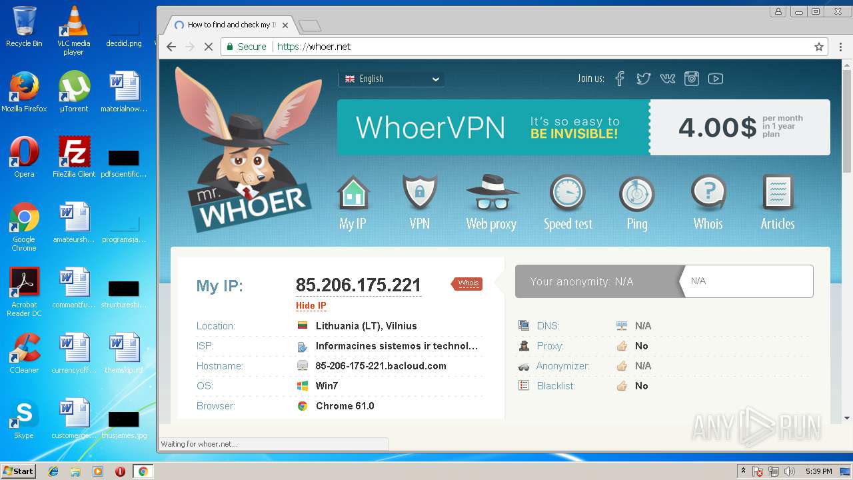The height and width of the screenshot is (480, 853).
Task: Open FileZilla Client desktop icon
Action: 73,157
